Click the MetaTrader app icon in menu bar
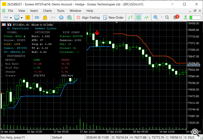The image size is (203, 140). click(x=4, y=11)
